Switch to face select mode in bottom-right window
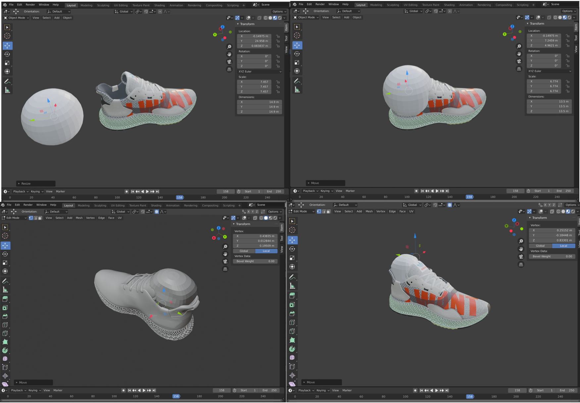The width and height of the screenshot is (580, 403). click(328, 211)
